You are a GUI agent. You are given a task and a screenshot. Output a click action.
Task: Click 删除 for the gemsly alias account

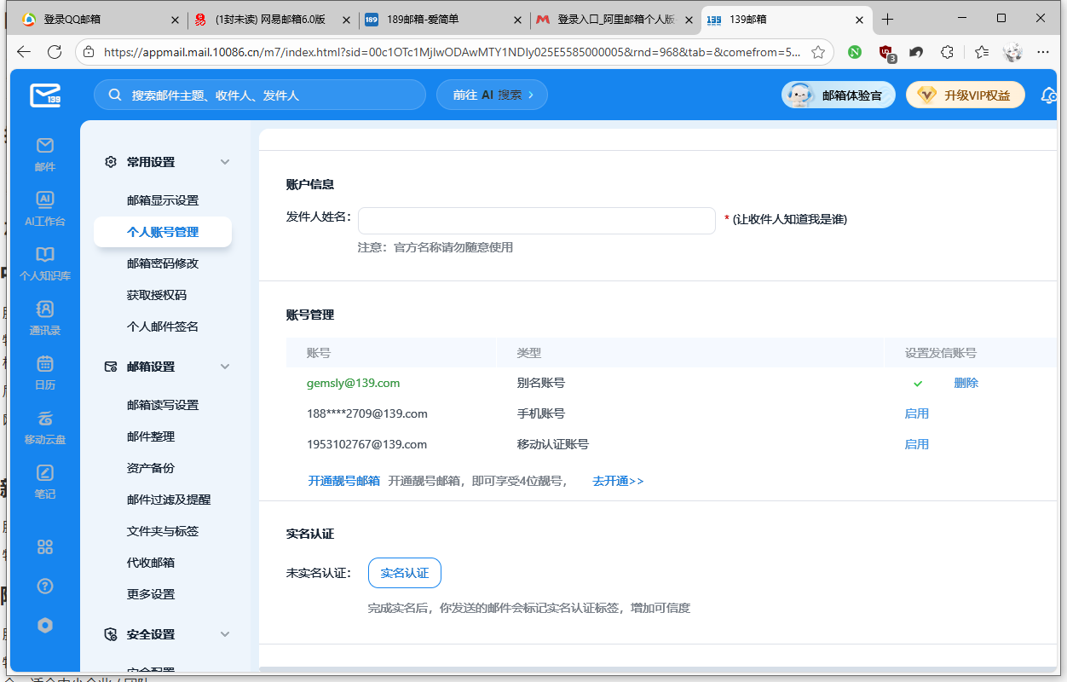966,383
